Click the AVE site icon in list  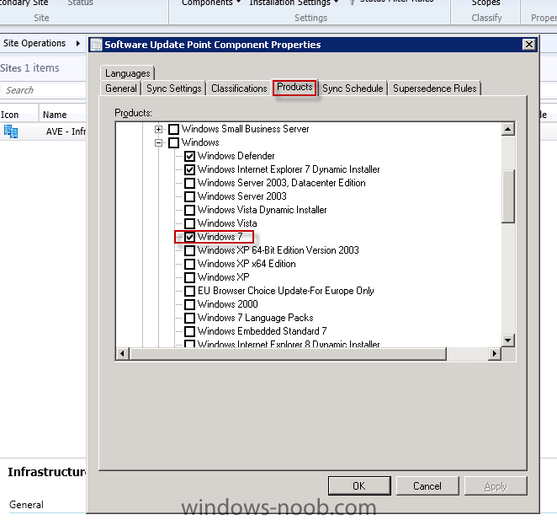point(11,131)
